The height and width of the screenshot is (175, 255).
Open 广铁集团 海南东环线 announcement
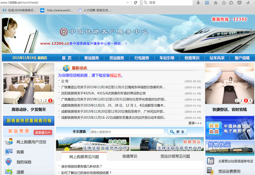click(113, 87)
